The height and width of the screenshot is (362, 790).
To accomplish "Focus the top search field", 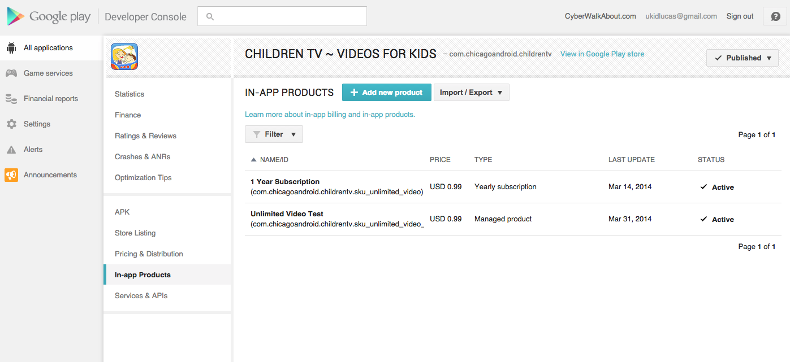I will click(x=282, y=16).
